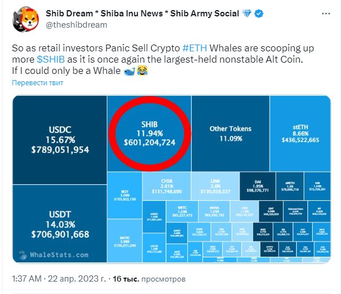
Task: Open the $SHIB cashtag link
Action: [x=51, y=59]
